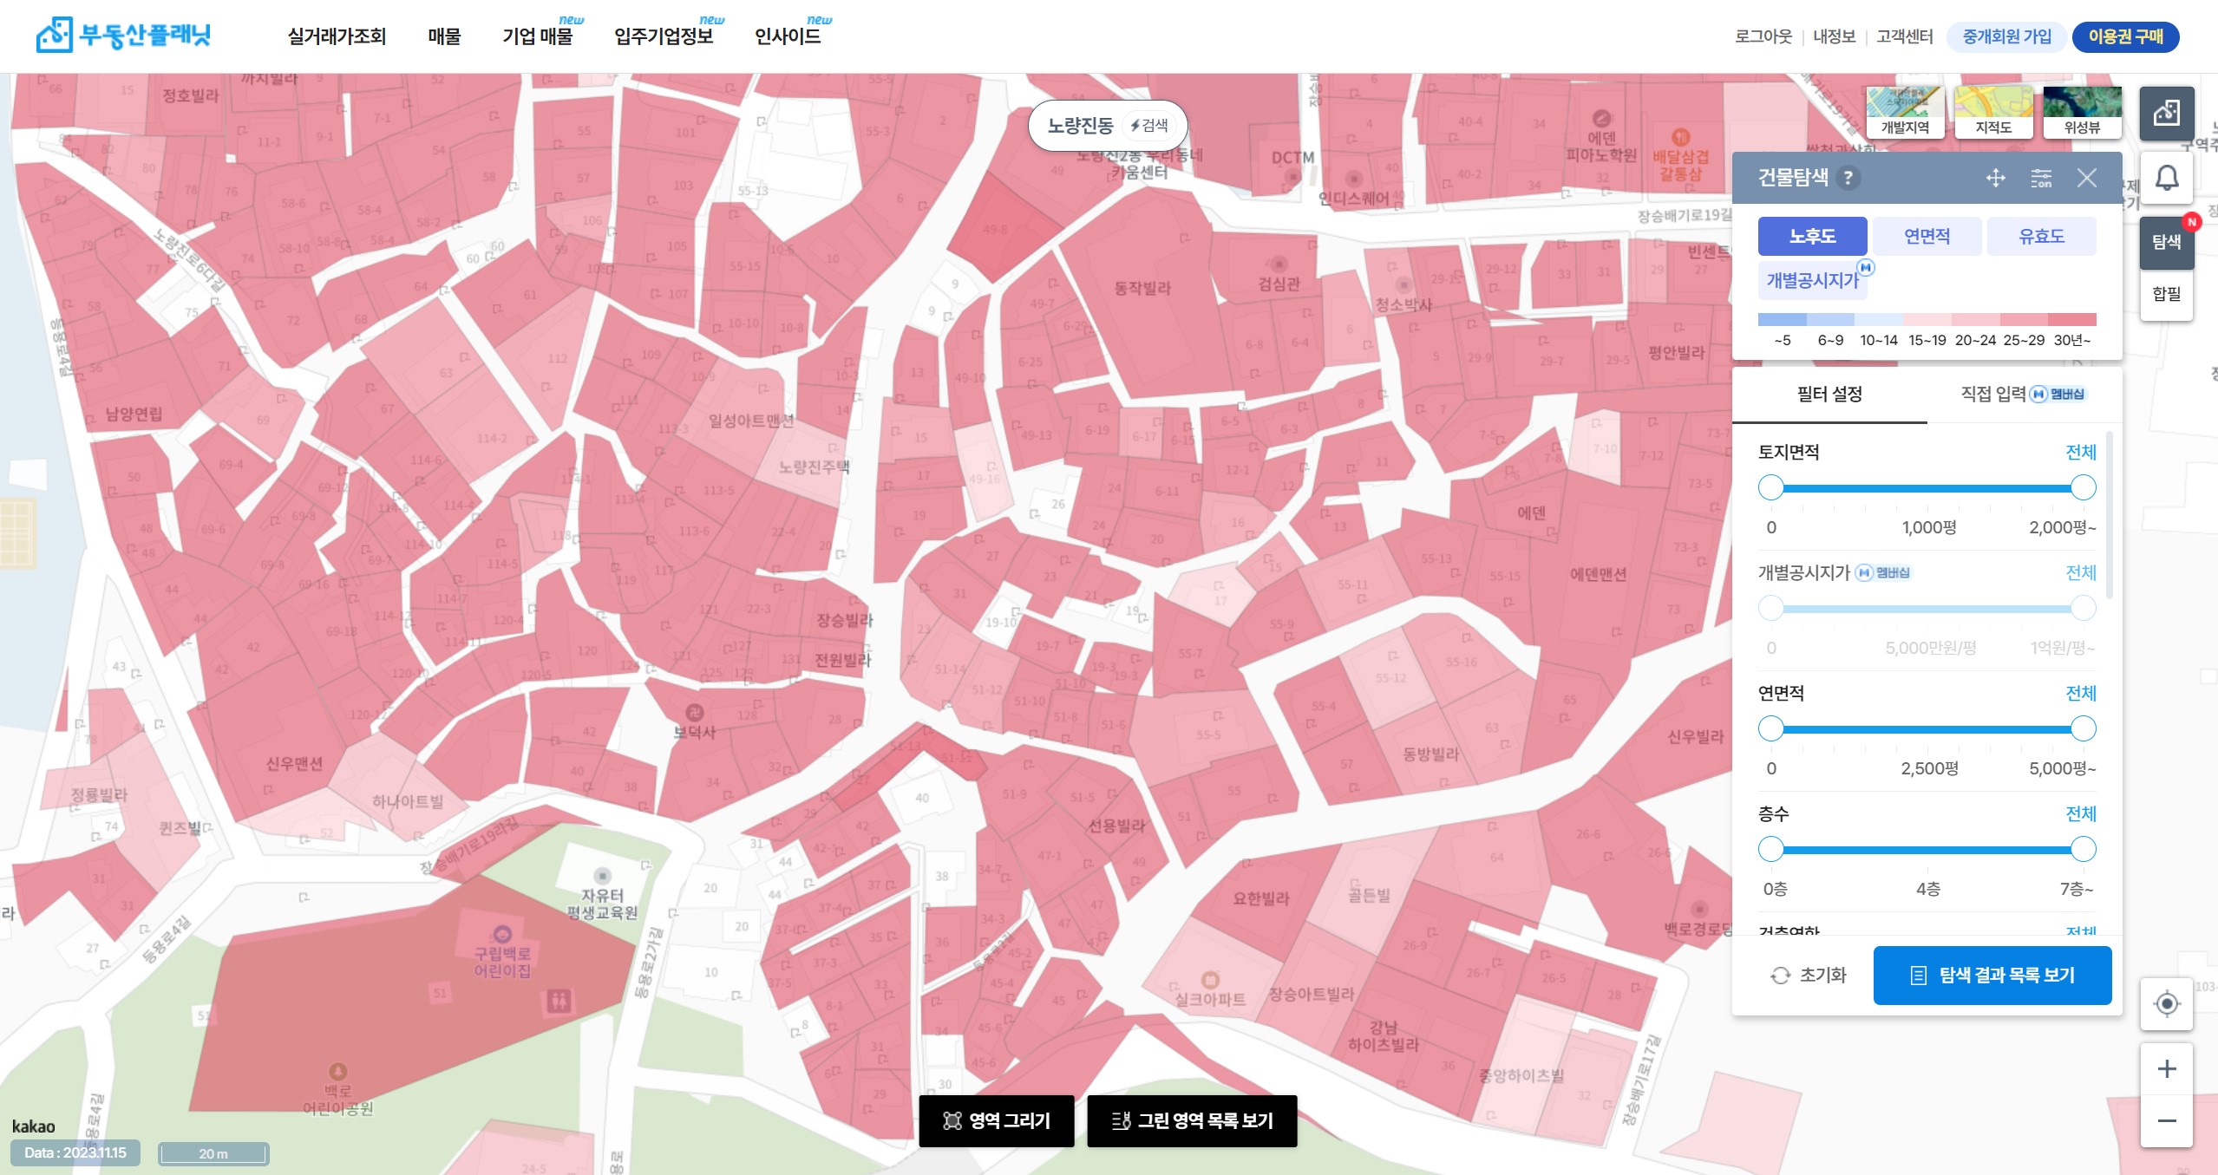Select the 유효도 color mode

2041,236
